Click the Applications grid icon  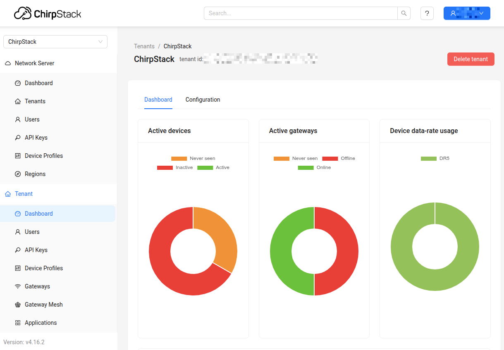18,323
